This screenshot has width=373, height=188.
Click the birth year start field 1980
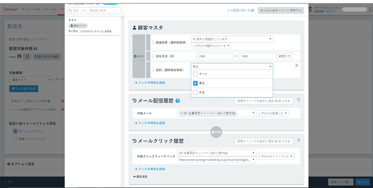215,56
